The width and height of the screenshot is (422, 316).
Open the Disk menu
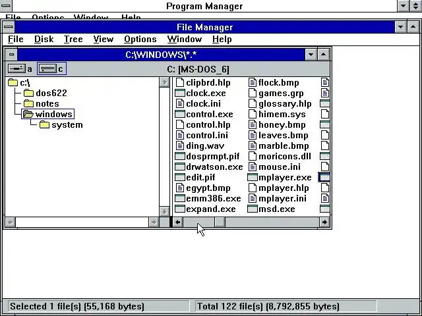click(44, 39)
